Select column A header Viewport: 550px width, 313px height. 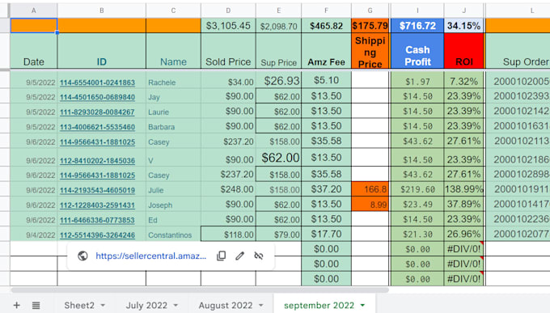pyautogui.click(x=34, y=11)
